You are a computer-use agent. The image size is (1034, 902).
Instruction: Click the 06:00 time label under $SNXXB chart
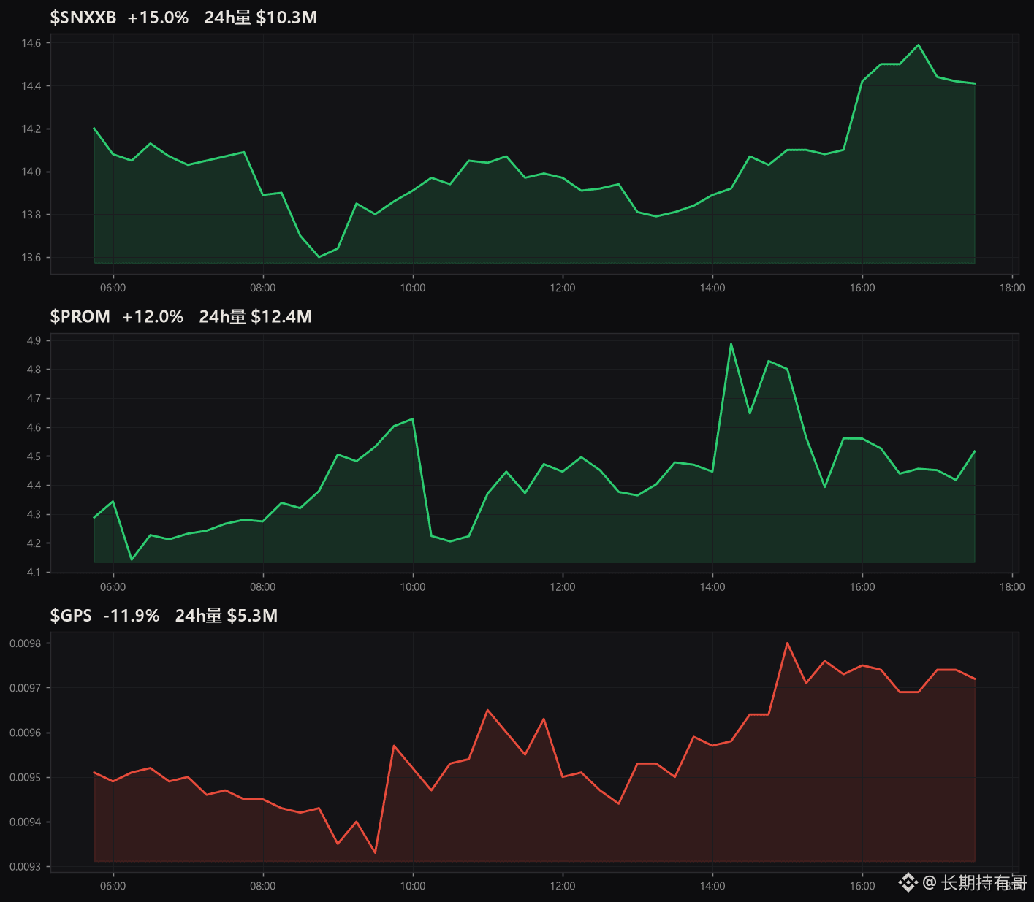point(113,288)
